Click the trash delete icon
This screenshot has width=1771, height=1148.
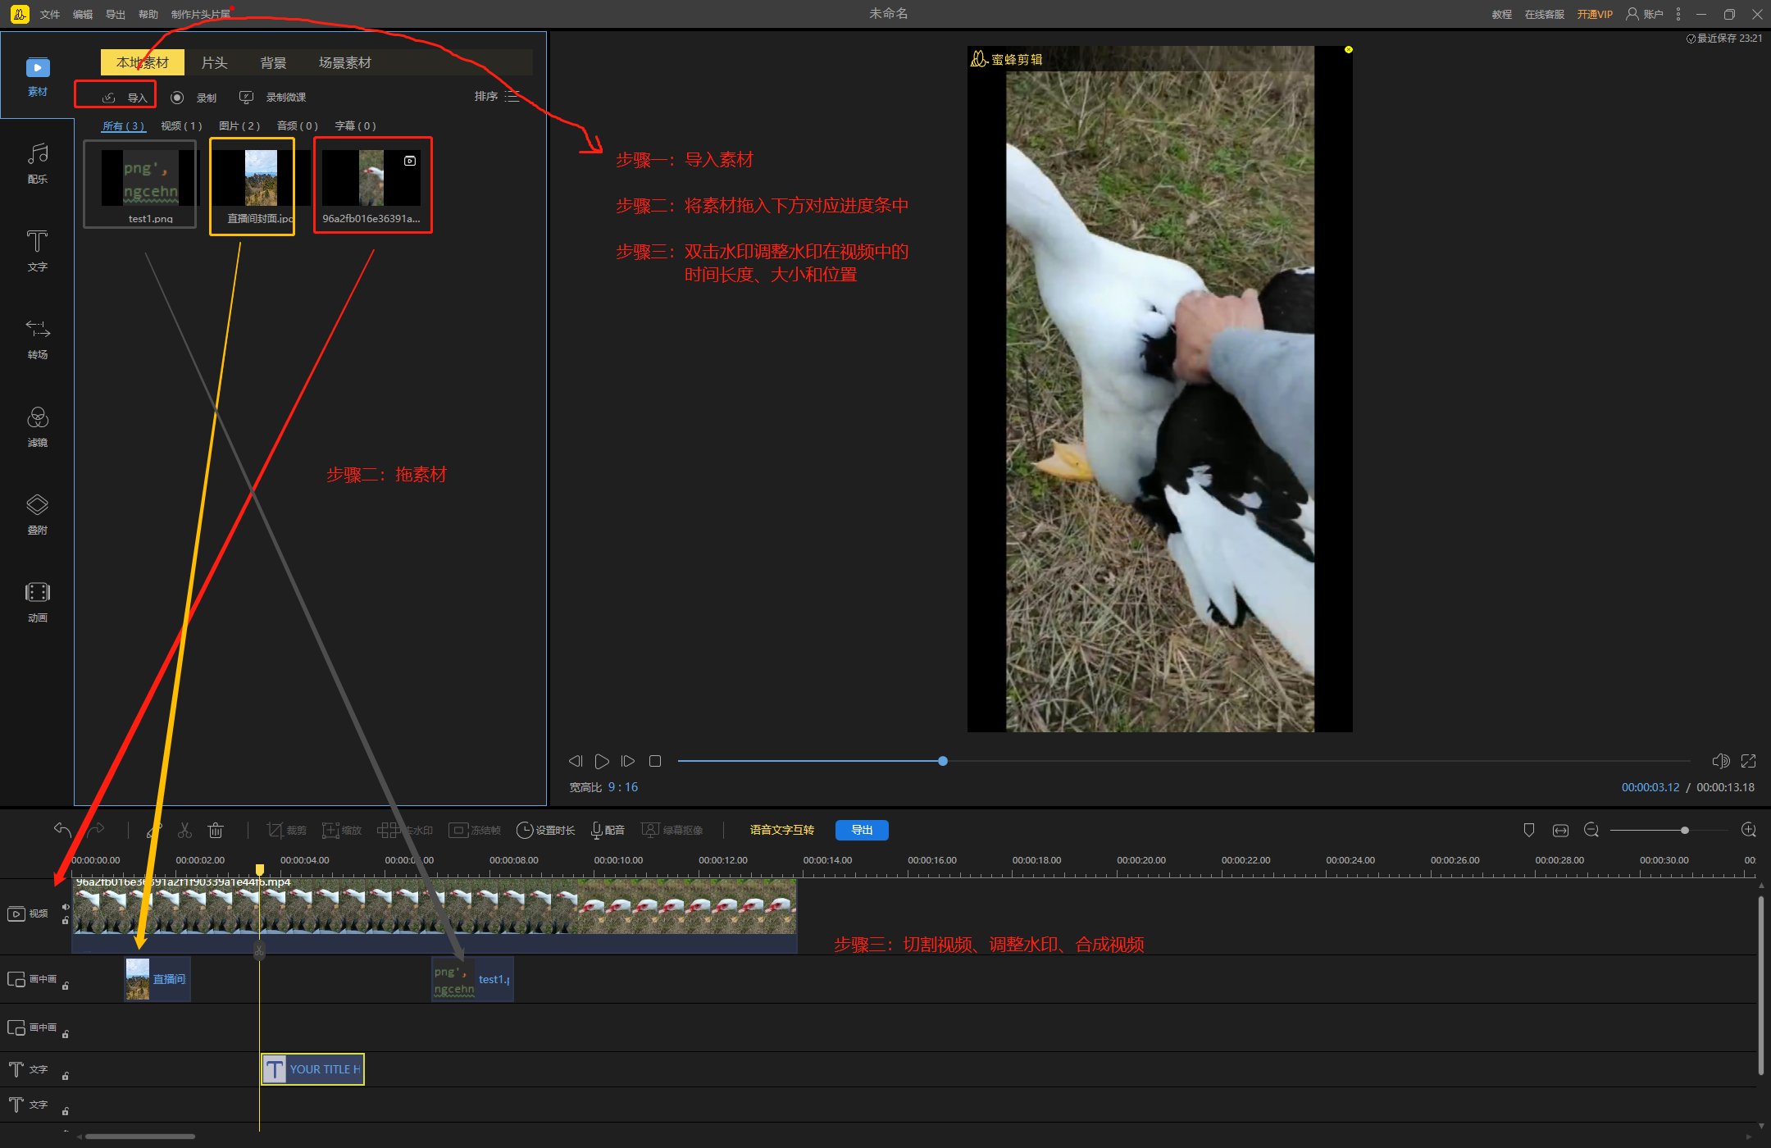click(x=216, y=830)
